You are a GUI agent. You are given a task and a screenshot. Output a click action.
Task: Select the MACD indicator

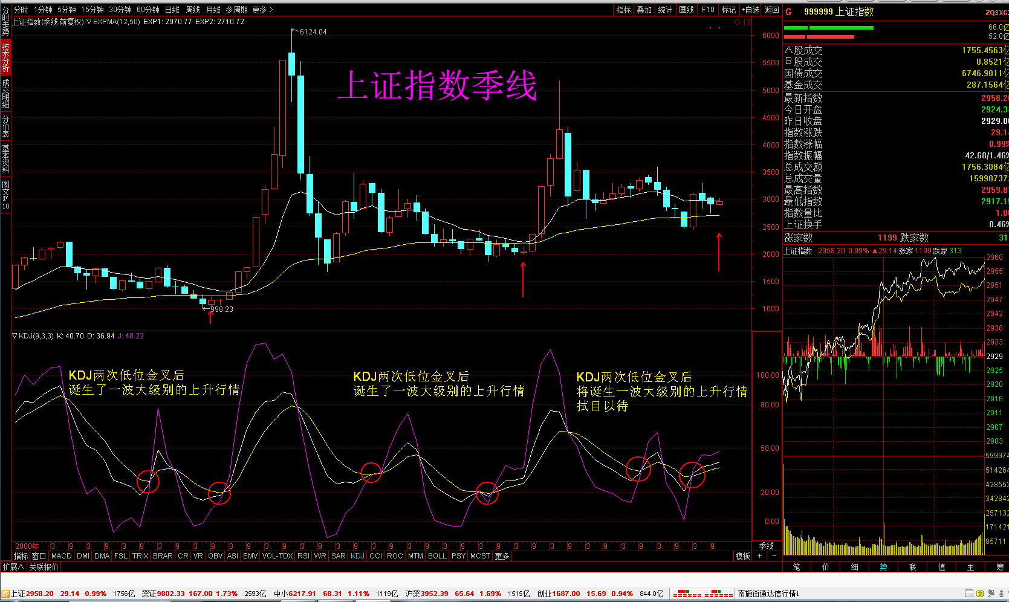(61, 555)
